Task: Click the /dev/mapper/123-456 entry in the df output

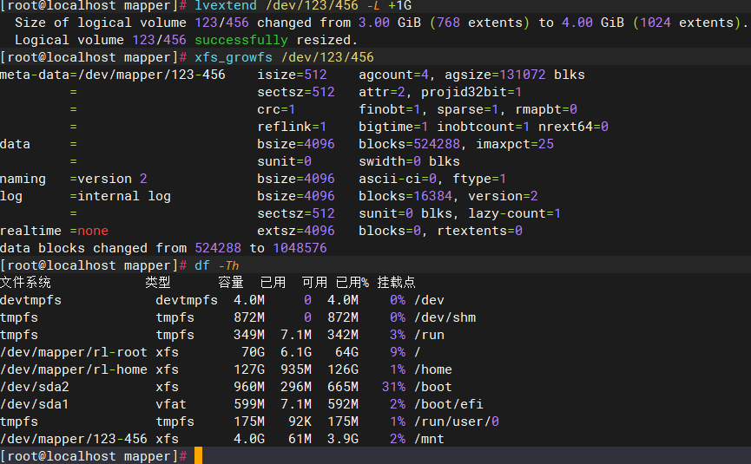Action: [x=74, y=439]
